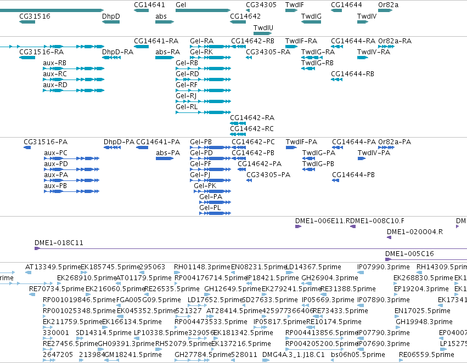Viewport: 467px width, 363px height.
Task: Click the CG34305-PA protein label
Action: pos(268,175)
